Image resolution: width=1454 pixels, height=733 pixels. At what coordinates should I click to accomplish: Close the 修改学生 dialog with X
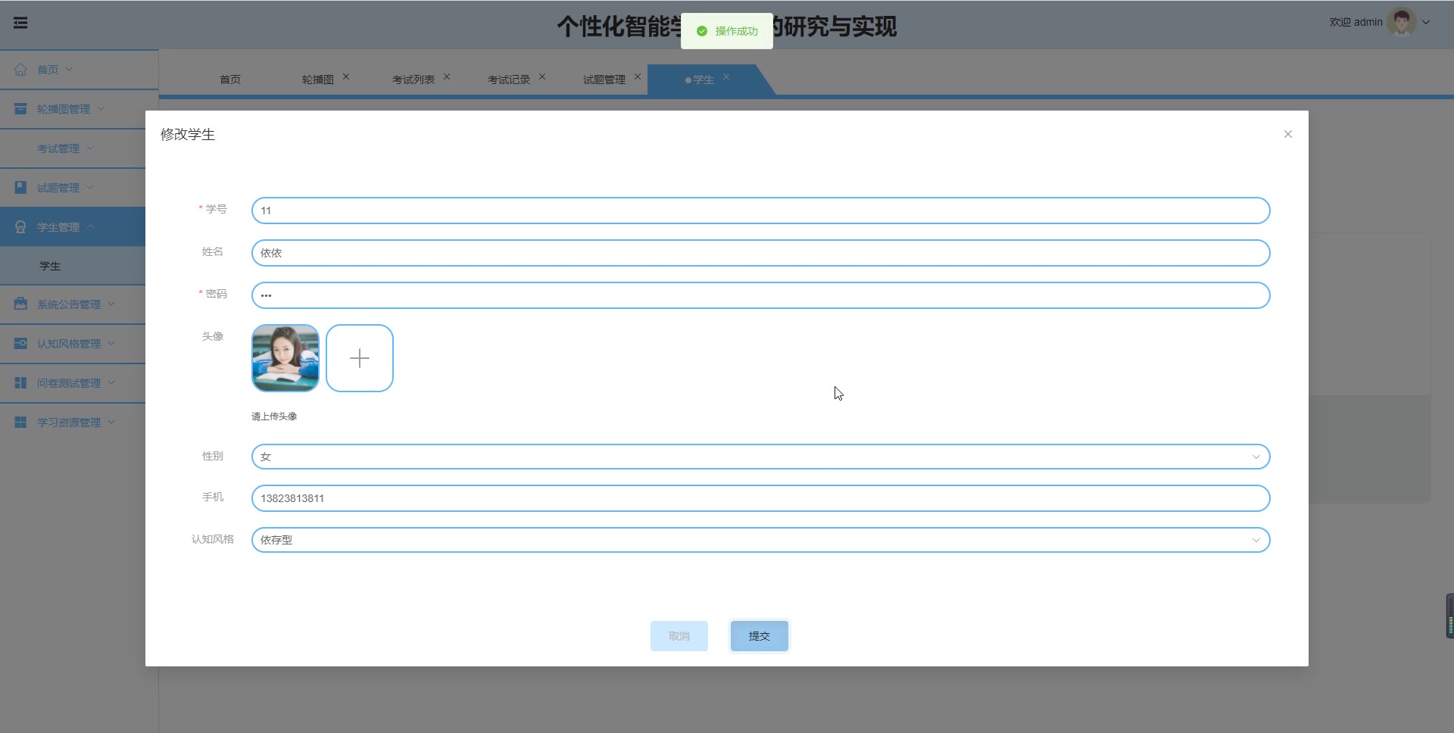pyautogui.click(x=1287, y=134)
